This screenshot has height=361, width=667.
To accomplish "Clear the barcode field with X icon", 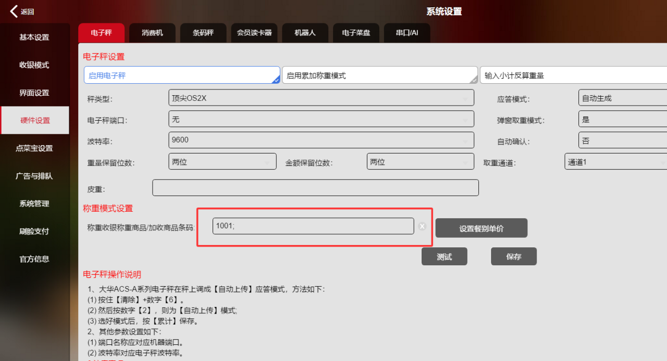I will (x=422, y=226).
